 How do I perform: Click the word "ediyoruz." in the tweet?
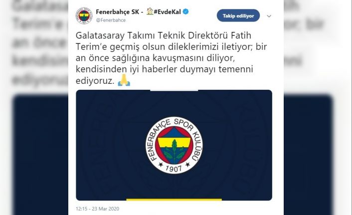[x=95, y=81]
